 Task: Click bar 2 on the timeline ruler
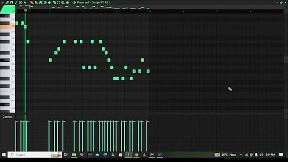[x=50, y=11]
